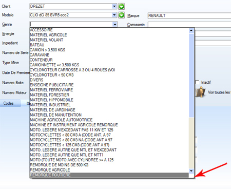Collapse the Genre dropdown arrow
Viewport: 231px width, 189px height.
pos(115,25)
